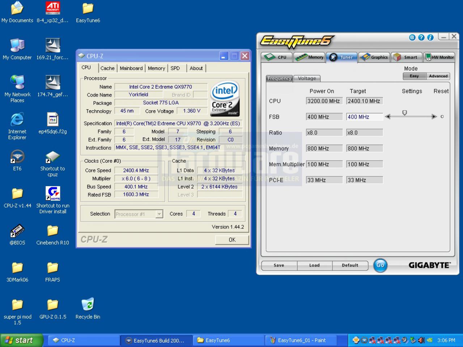
Task: Open the CPU tab in EasyTune6
Action: pyautogui.click(x=276, y=57)
